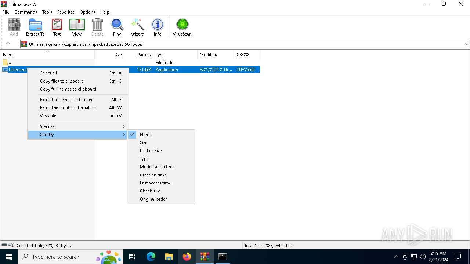Open the Tools menu
470x264 pixels.
coord(47,12)
